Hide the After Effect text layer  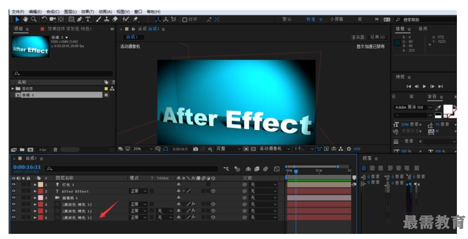pyautogui.click(x=13, y=191)
